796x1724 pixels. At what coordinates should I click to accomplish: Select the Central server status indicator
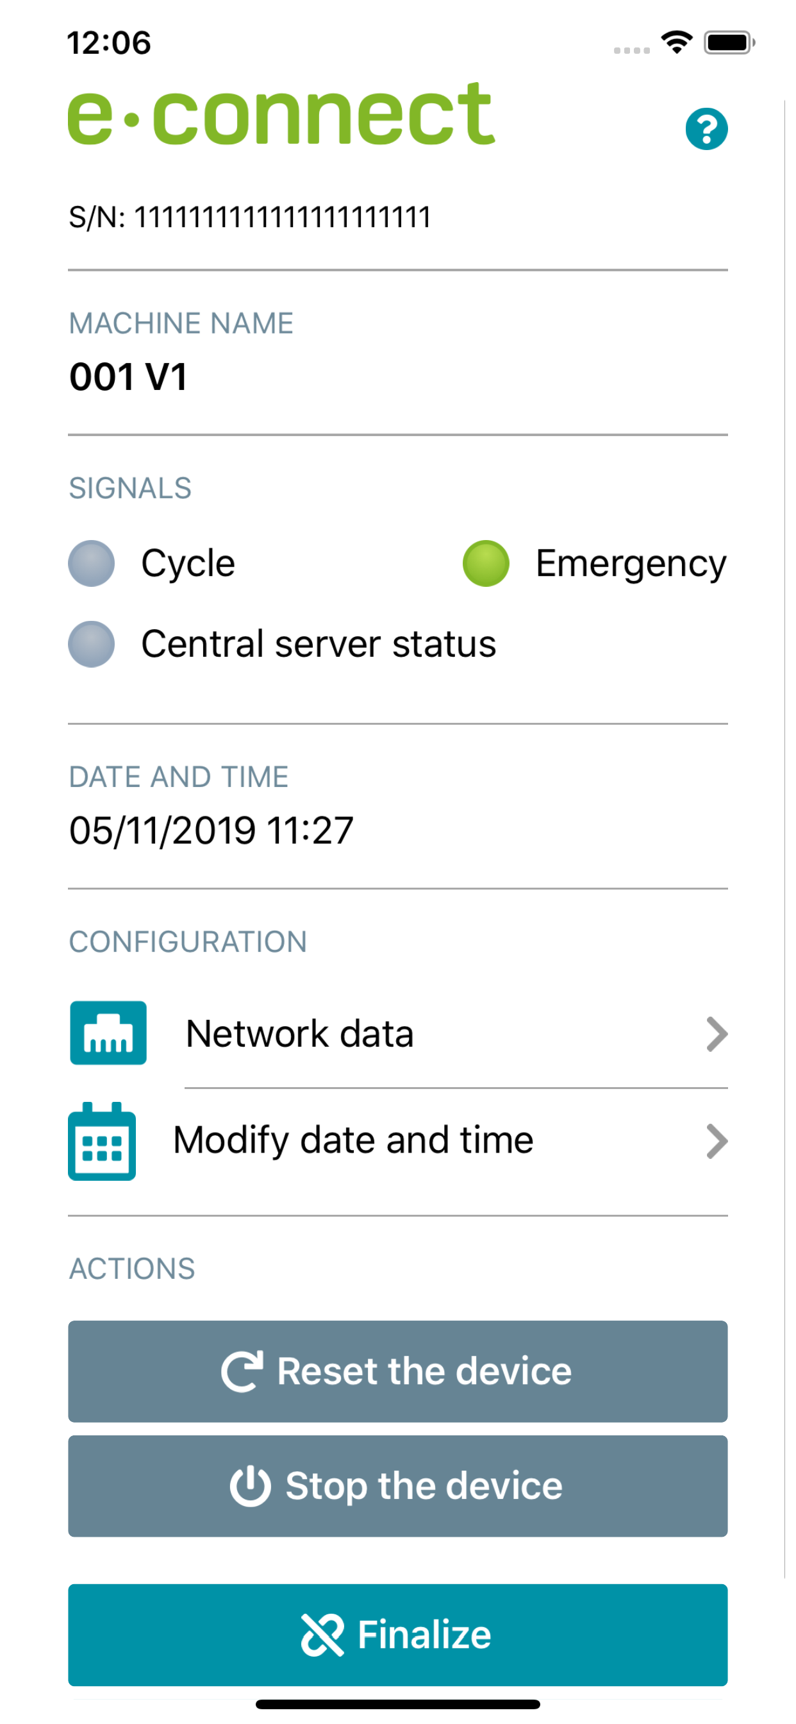(91, 644)
